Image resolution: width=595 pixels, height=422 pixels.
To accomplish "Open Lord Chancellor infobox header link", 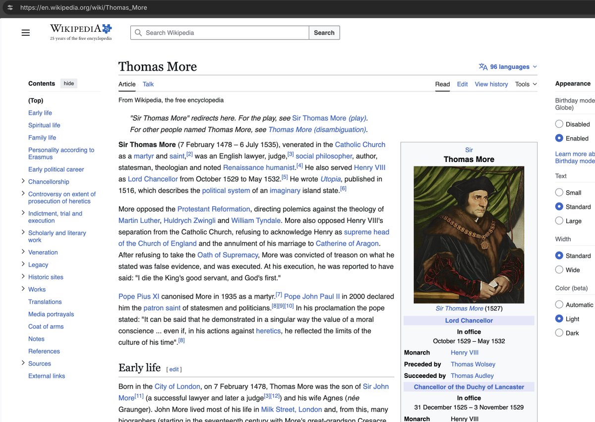I will coord(469,320).
